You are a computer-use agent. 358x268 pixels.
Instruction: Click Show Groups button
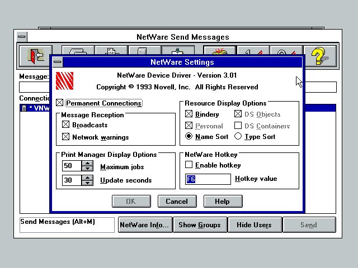[200, 225]
